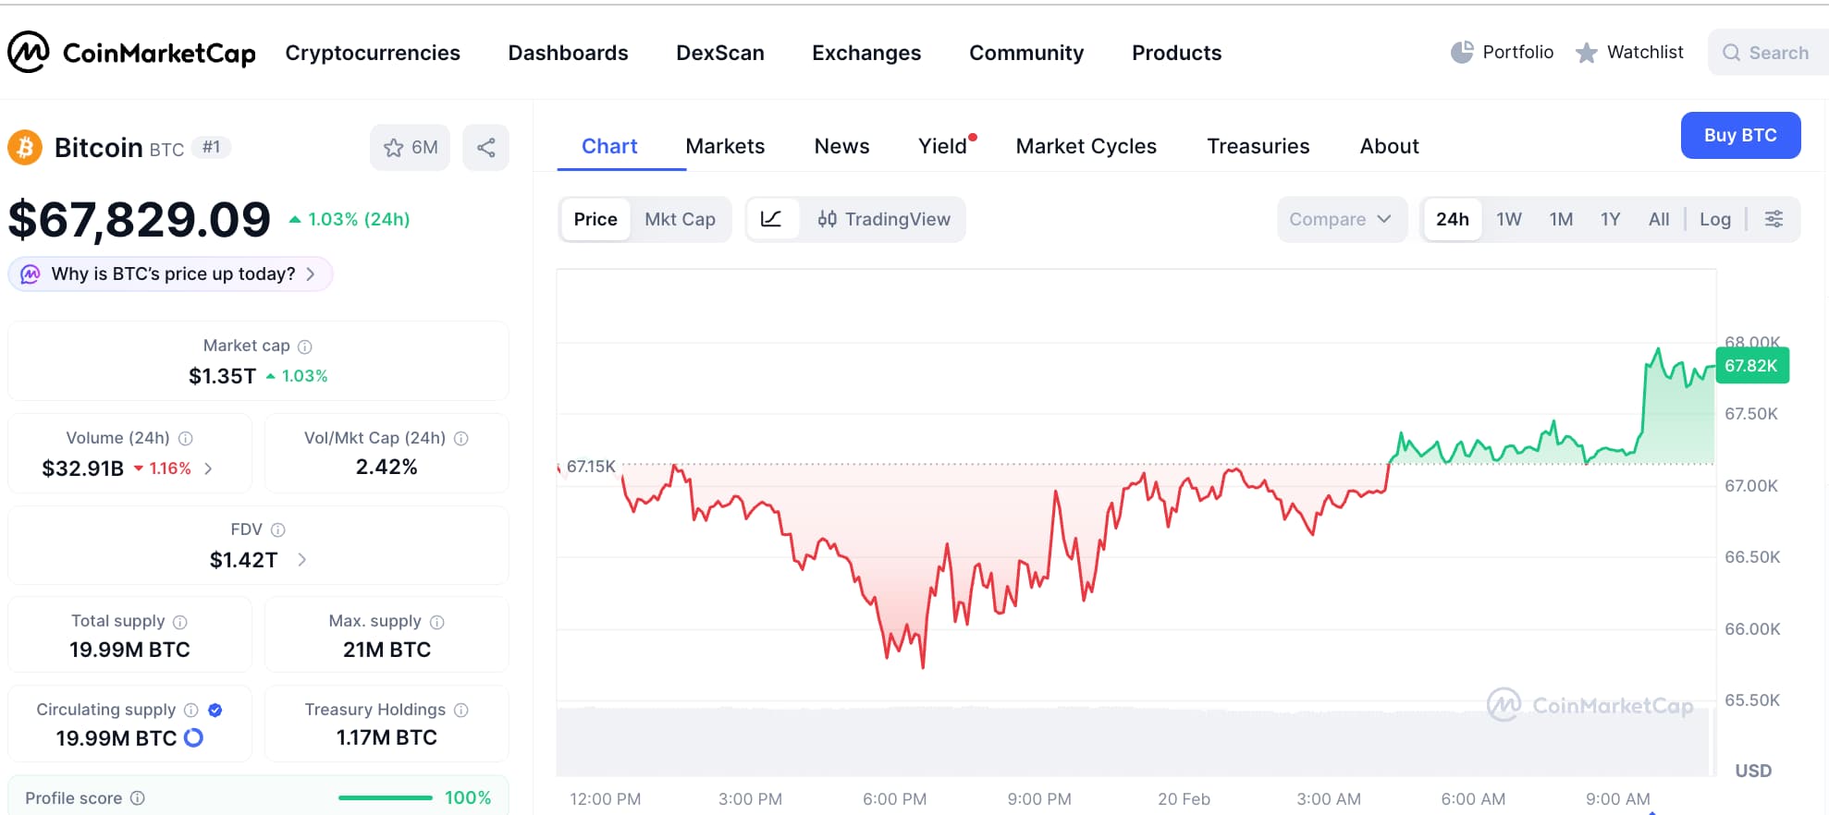The width and height of the screenshot is (1829, 815).
Task: Open the Markets tab
Action: click(x=725, y=146)
